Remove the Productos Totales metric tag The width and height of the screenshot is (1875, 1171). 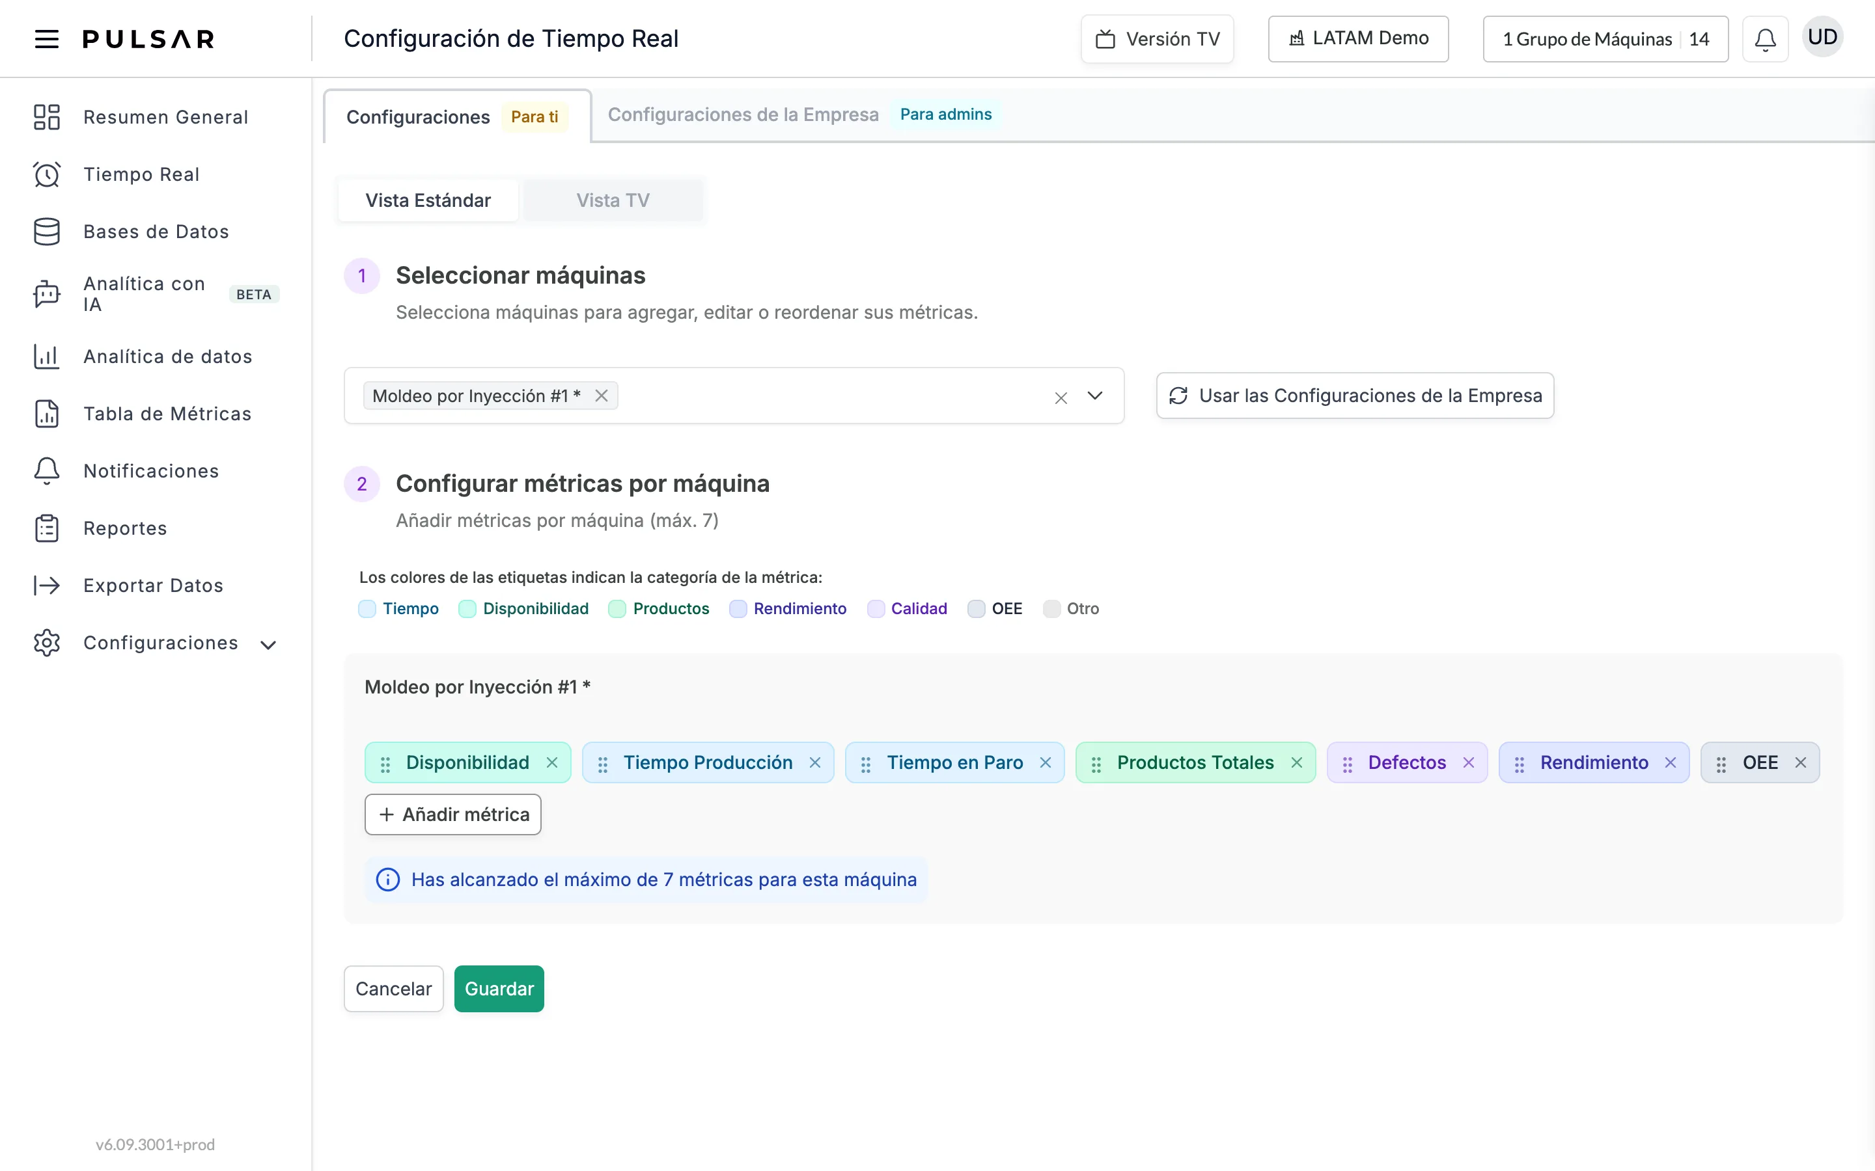click(x=1296, y=763)
